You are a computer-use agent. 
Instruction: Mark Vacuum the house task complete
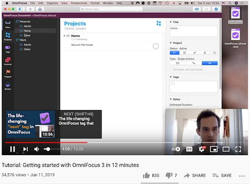[x=156, y=46]
